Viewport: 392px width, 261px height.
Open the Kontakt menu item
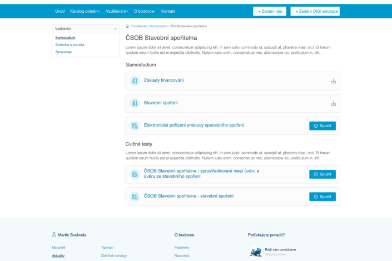[168, 11]
